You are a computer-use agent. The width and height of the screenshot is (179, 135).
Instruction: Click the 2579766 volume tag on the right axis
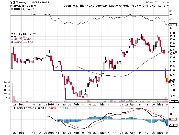point(174,101)
